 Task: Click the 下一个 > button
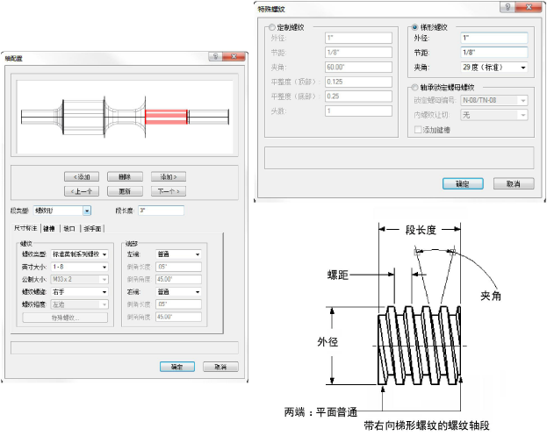(168, 190)
